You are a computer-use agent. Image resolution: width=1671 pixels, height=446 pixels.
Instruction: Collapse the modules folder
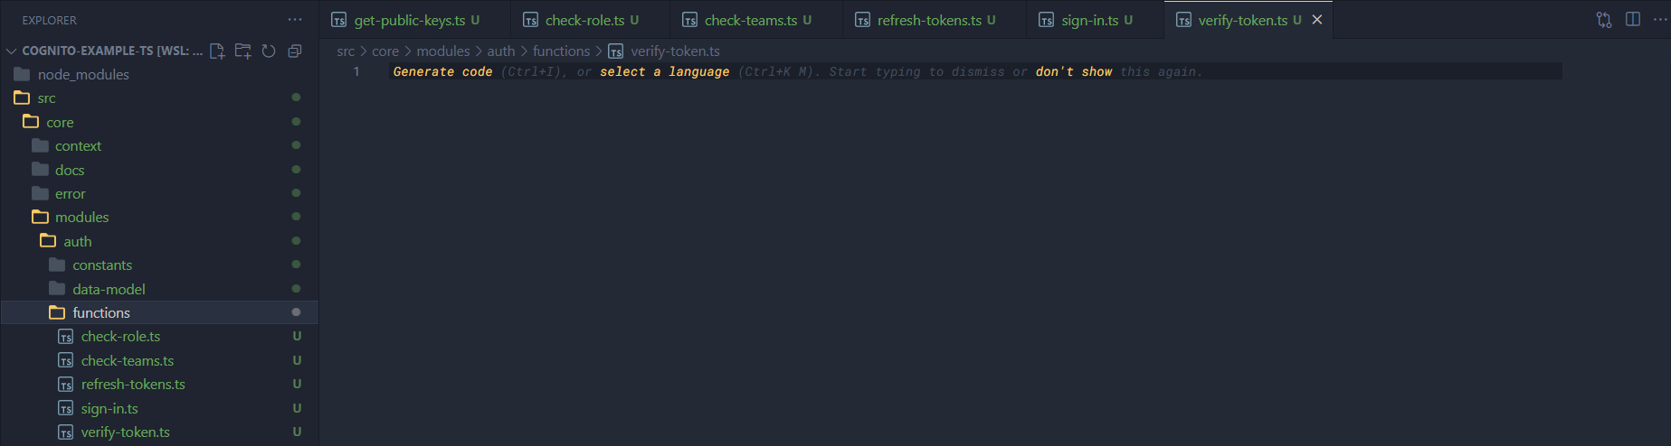[x=159, y=217]
